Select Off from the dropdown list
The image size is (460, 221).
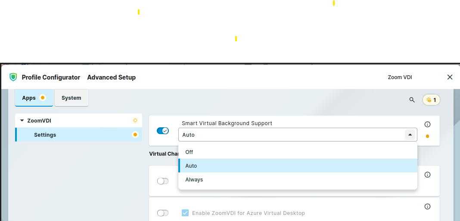[x=190, y=152]
